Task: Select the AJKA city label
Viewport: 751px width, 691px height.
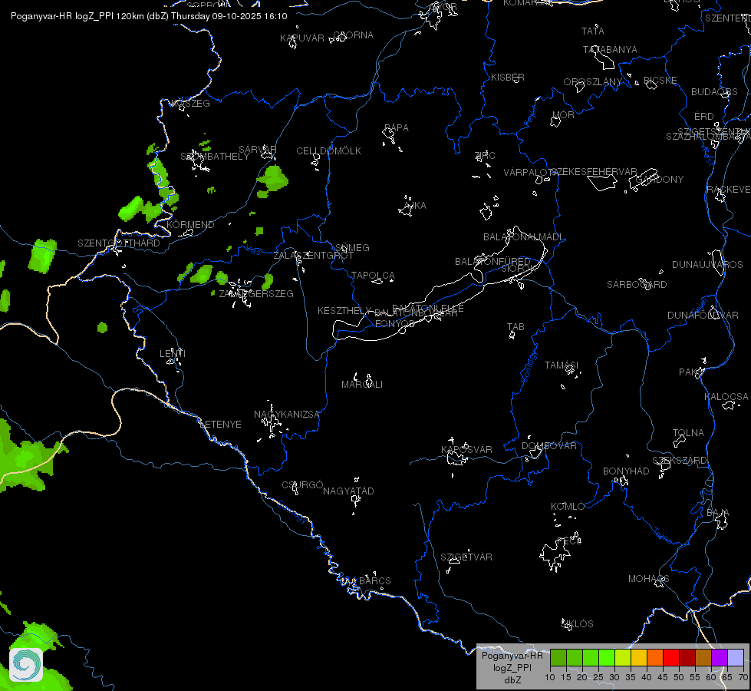Action: (x=415, y=206)
